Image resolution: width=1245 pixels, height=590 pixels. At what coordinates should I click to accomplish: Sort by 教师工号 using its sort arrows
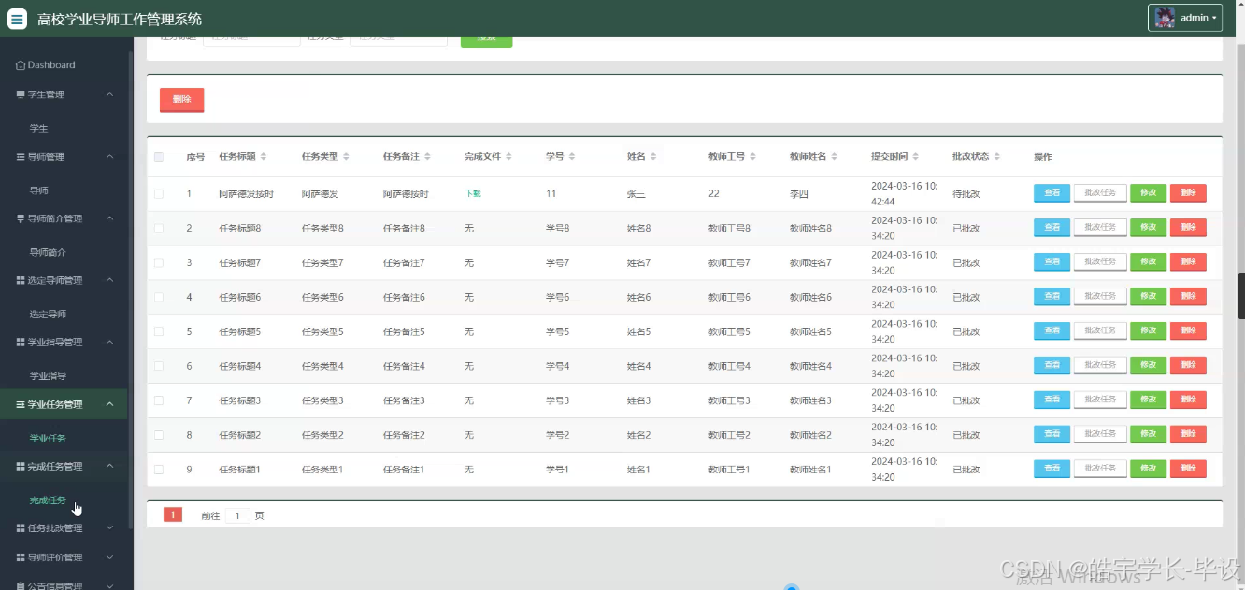[753, 156]
